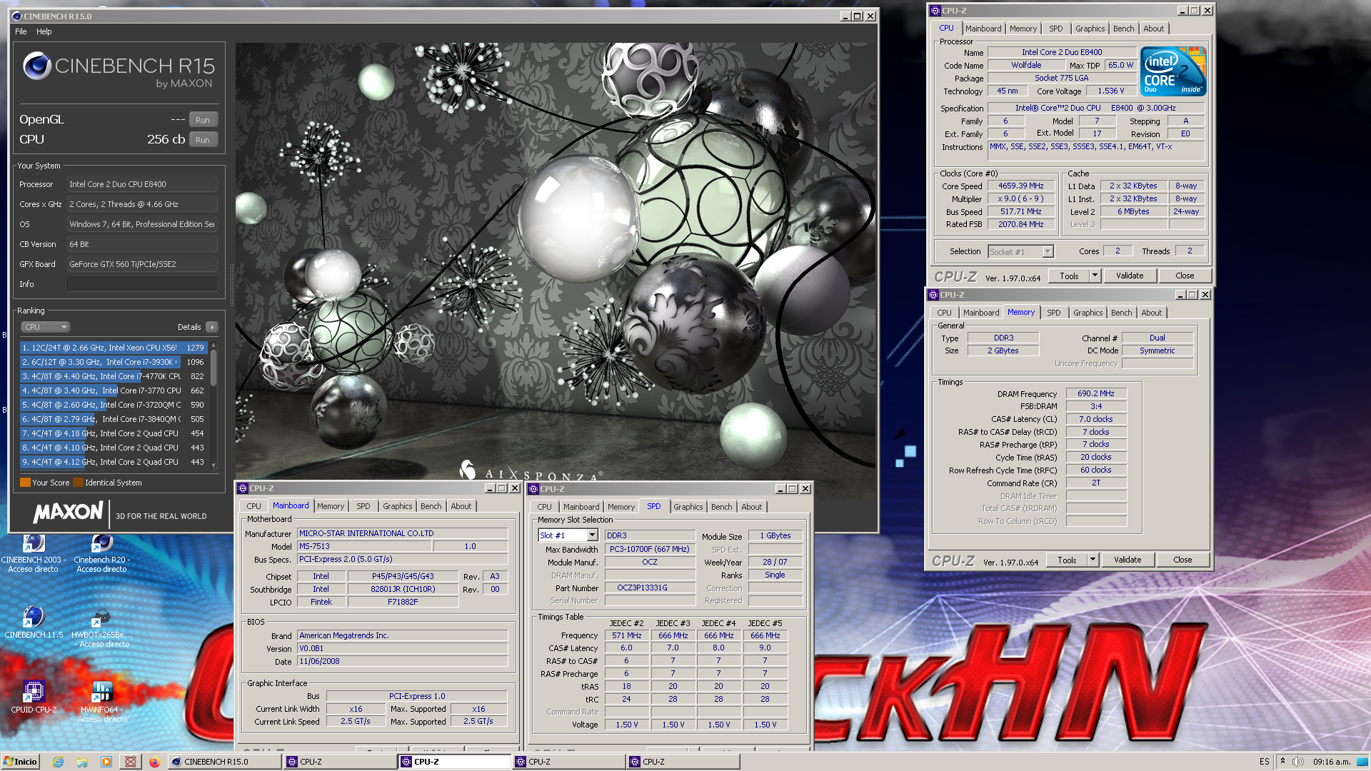Click the Cinebench title bar icon
This screenshot has height=771, width=1371.
click(17, 16)
